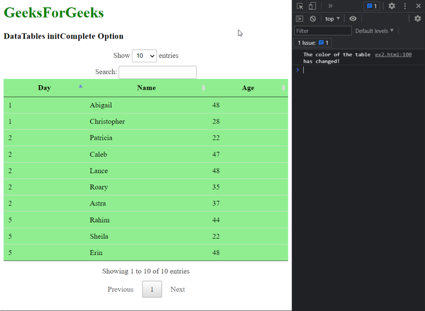Open more DevTools tabs chevron

point(330,6)
